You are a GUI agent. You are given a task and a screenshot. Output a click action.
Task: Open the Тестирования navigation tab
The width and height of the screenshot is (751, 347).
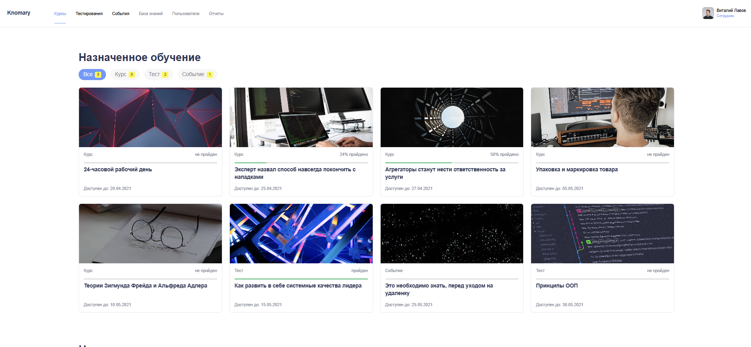(x=89, y=13)
